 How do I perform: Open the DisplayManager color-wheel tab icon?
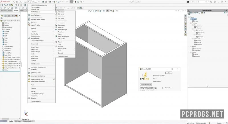16,16
